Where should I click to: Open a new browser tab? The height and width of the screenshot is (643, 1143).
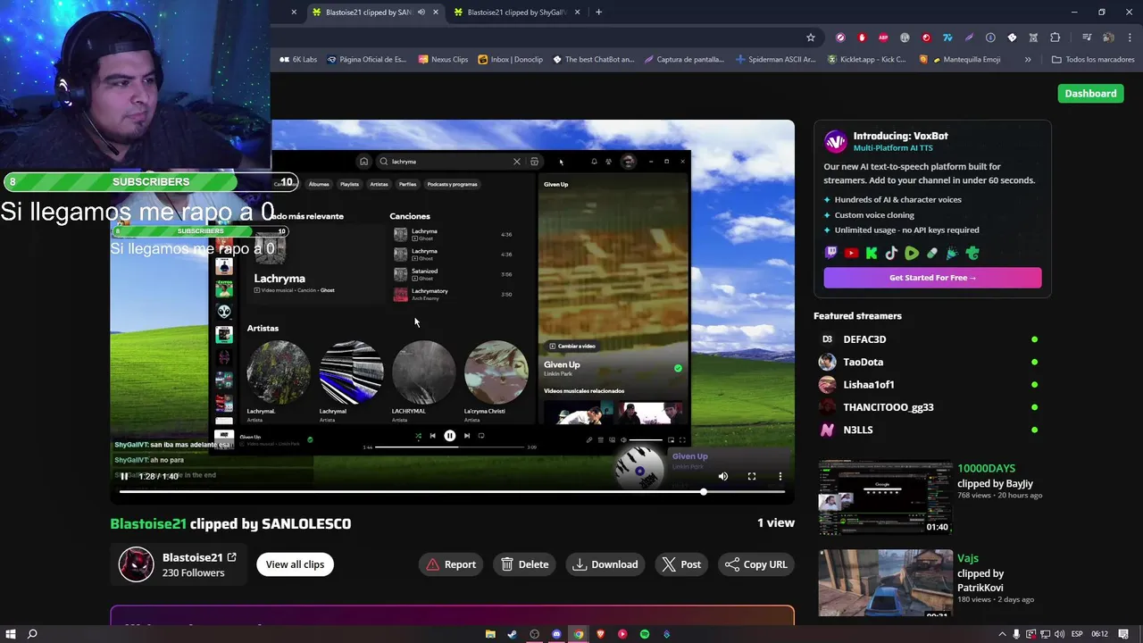coord(598,13)
